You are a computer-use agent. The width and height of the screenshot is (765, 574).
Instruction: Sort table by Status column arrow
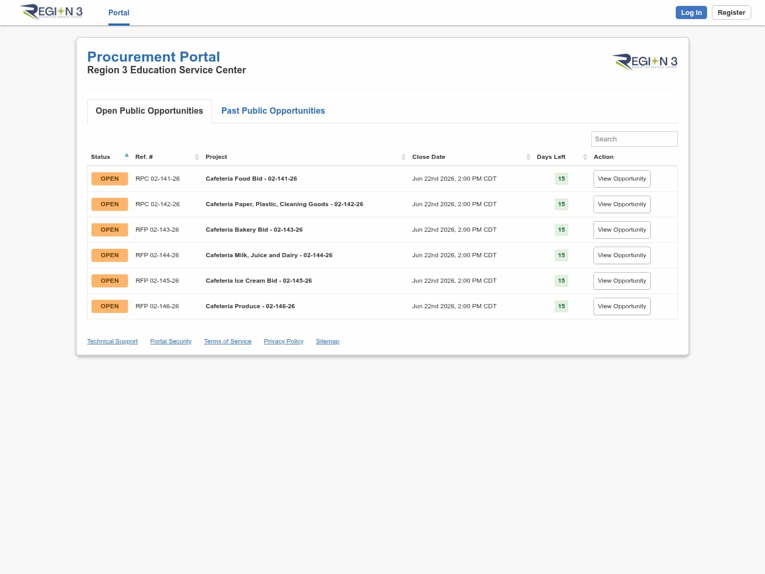126,156
